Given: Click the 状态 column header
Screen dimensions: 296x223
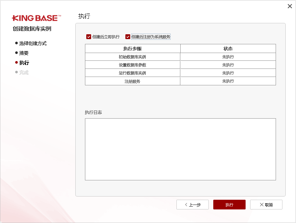Looking at the screenshot, I should [x=228, y=48].
